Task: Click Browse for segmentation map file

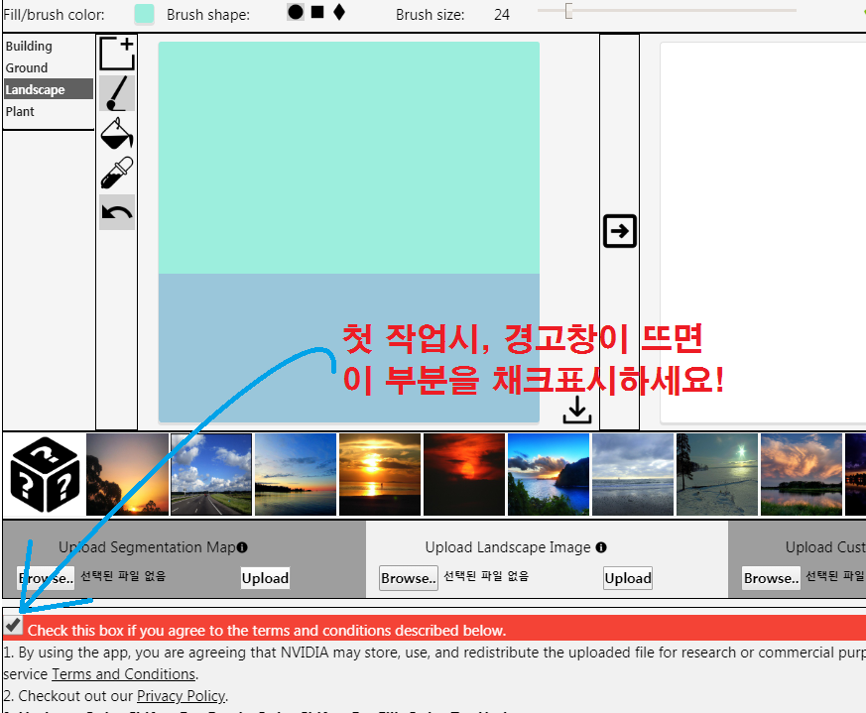Action: 46,578
